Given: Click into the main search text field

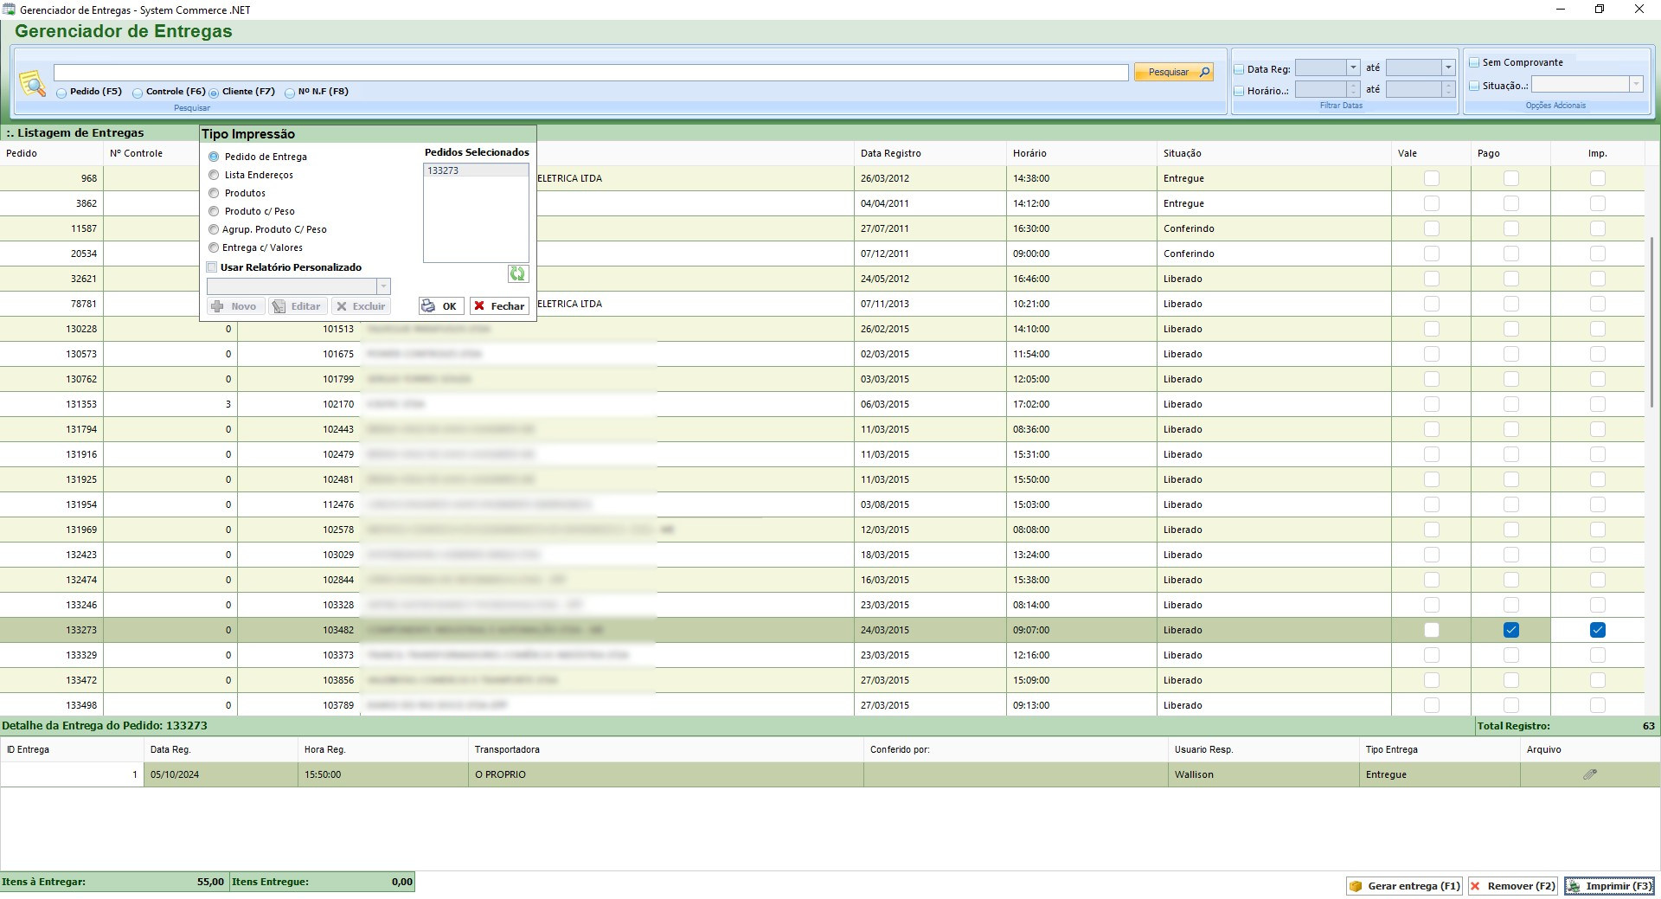Looking at the screenshot, I should click(x=590, y=73).
